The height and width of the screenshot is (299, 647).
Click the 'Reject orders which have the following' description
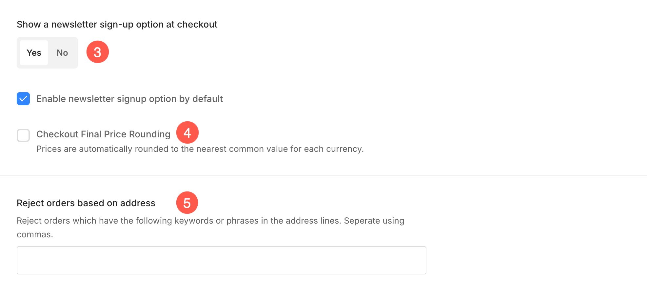tap(95, 221)
